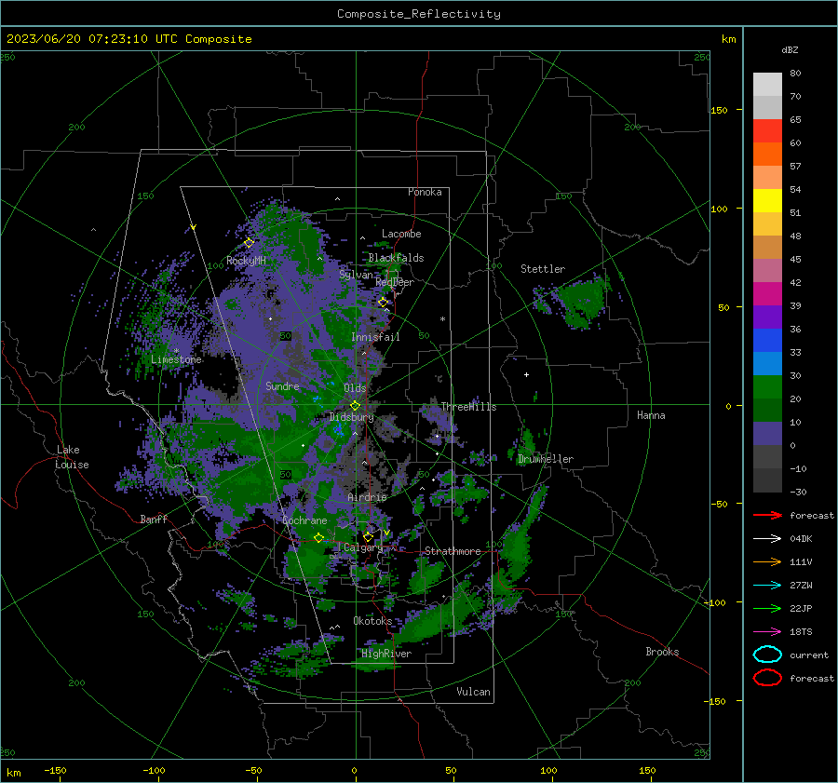Click the yellow diamond marker above Calgary
The image size is (838, 783).
click(368, 536)
